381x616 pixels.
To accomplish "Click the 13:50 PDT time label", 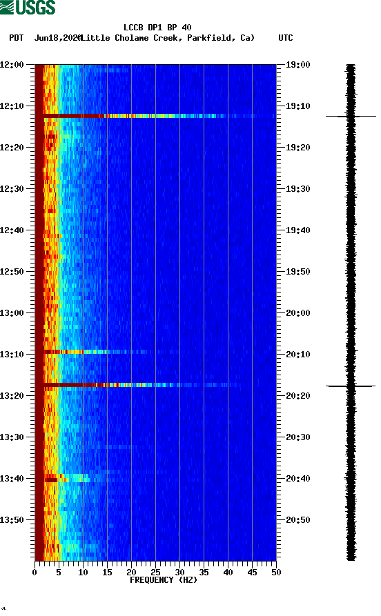I will click(x=12, y=519).
